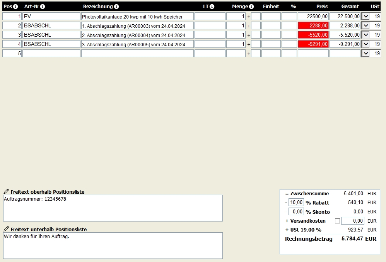Click the info icon next to Pos
The width and height of the screenshot is (386, 262).
pyautogui.click(x=15, y=7)
